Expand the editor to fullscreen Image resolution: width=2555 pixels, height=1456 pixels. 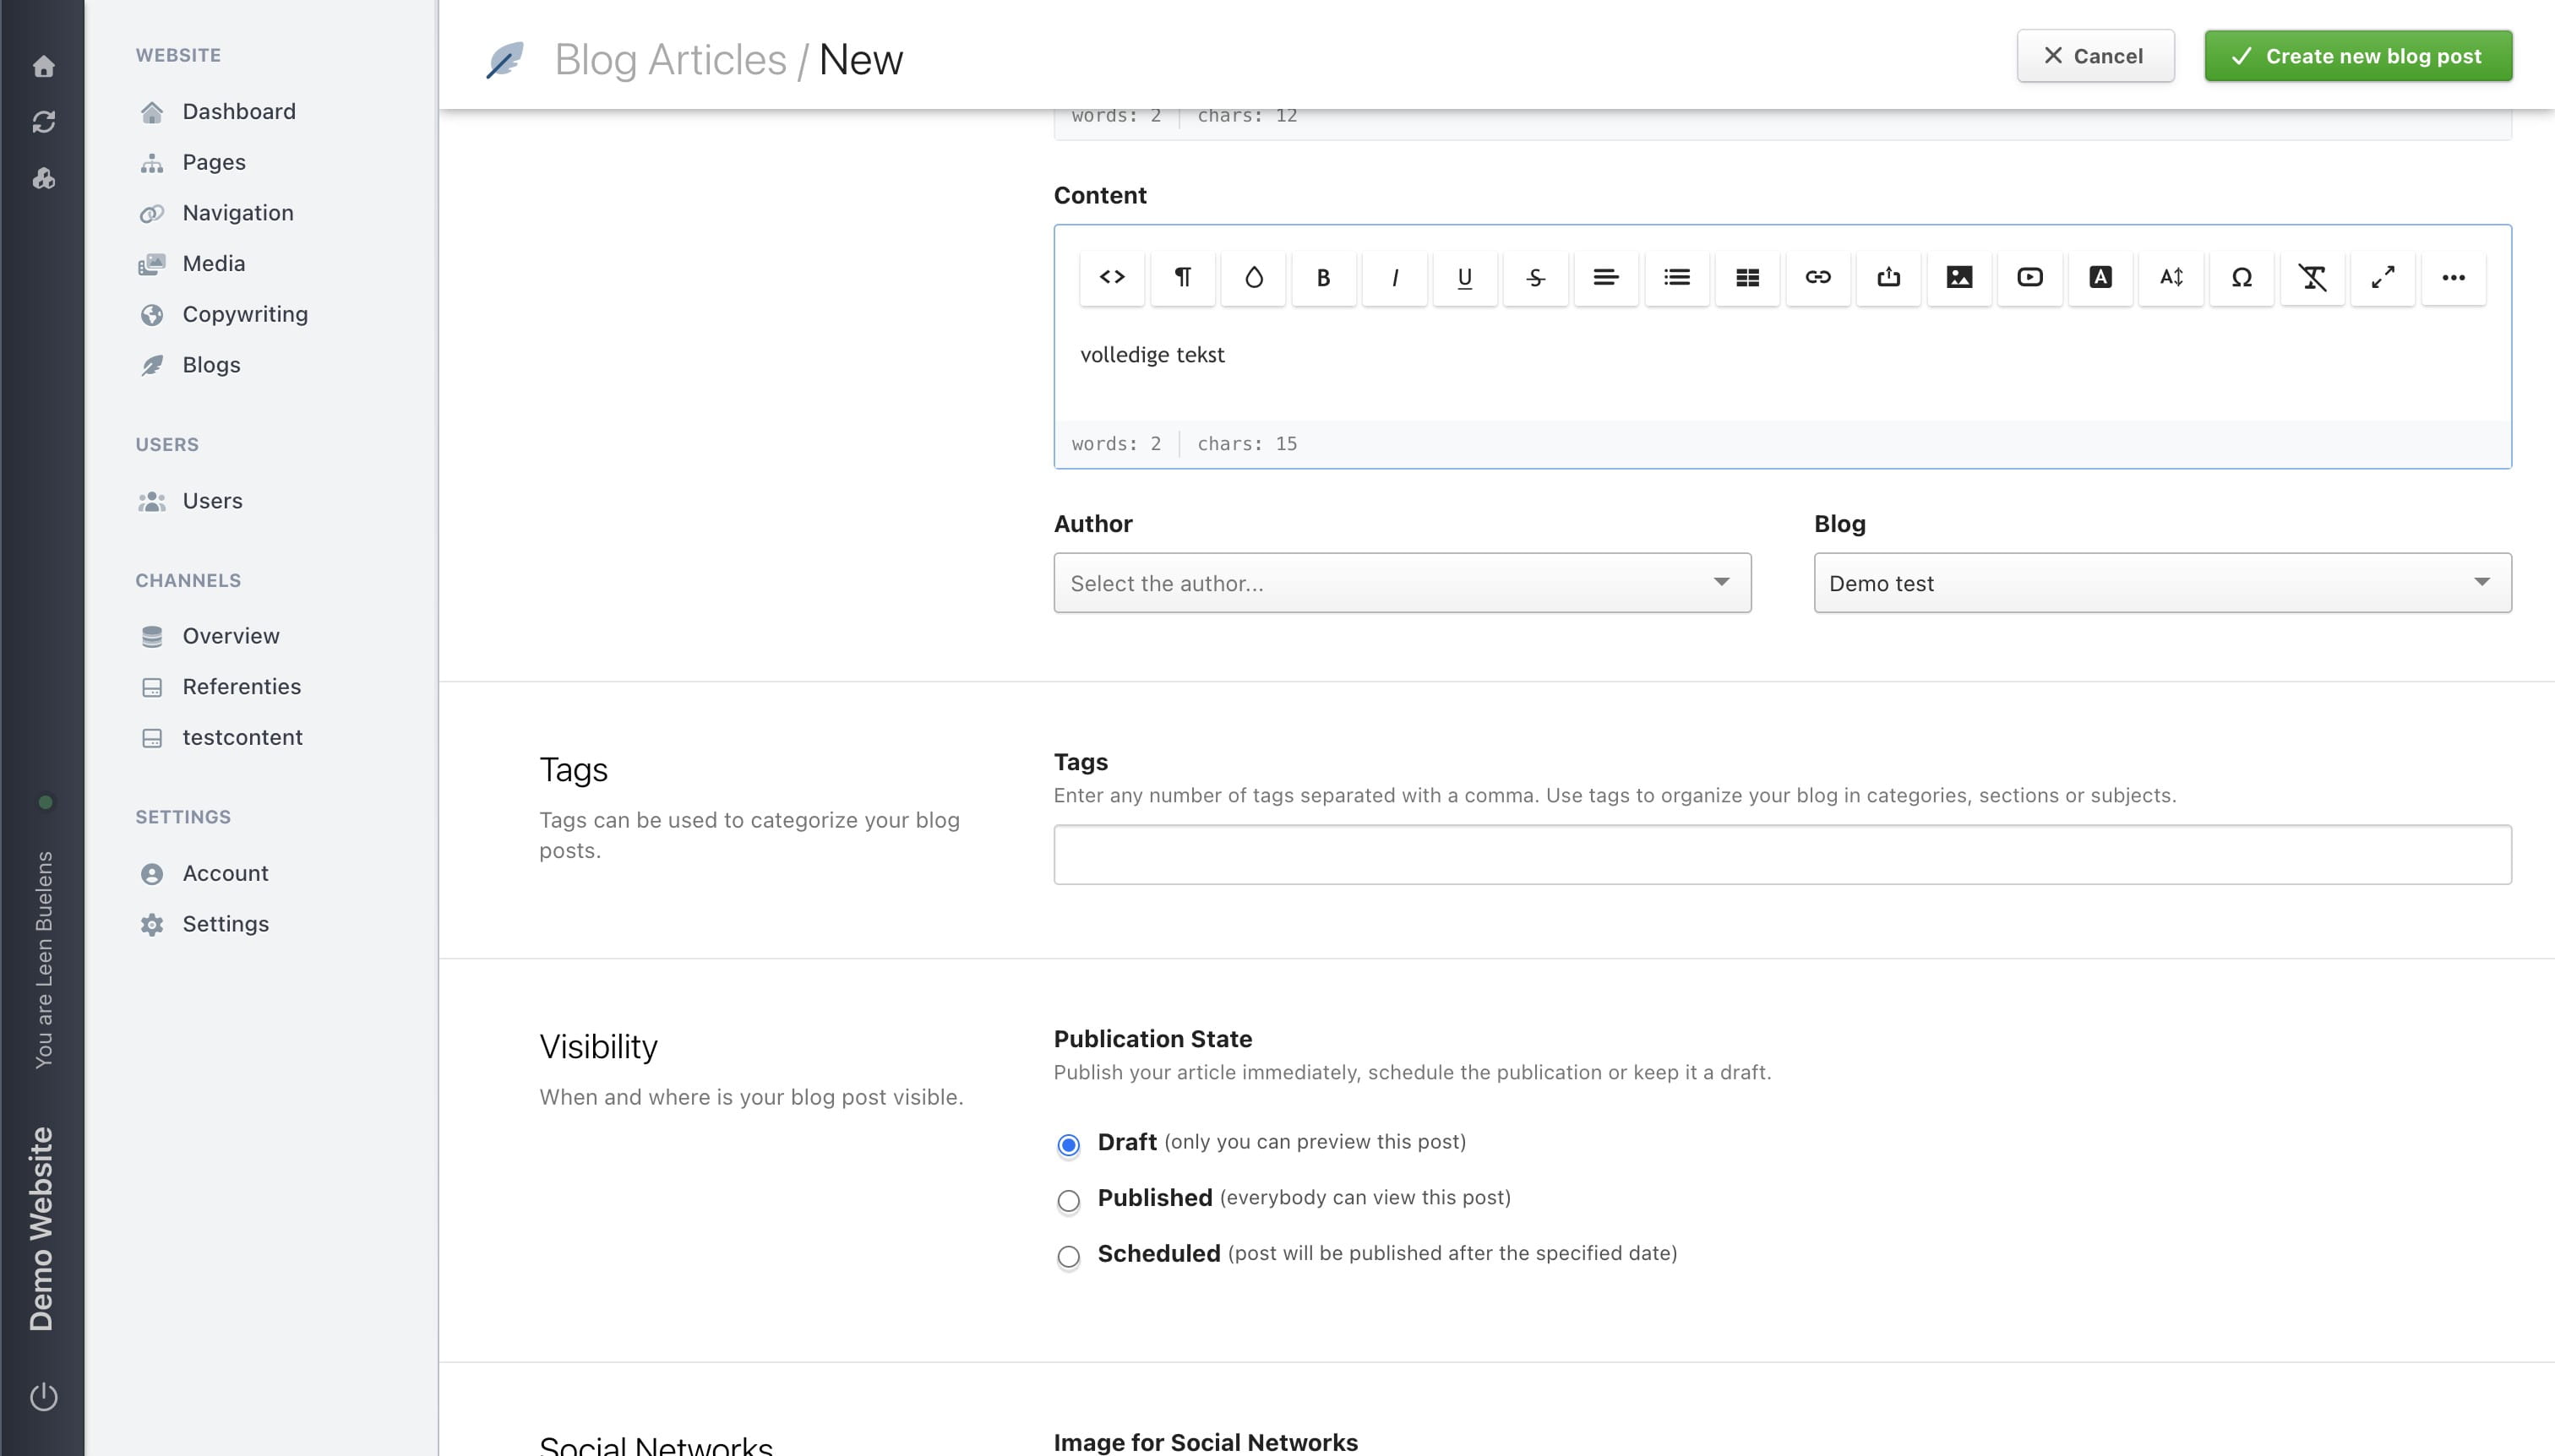coord(2382,277)
